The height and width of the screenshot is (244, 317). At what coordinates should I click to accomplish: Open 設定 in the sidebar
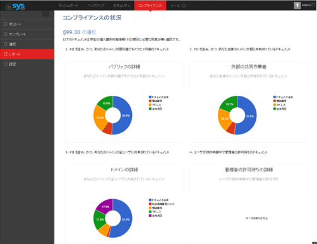(x=27, y=64)
